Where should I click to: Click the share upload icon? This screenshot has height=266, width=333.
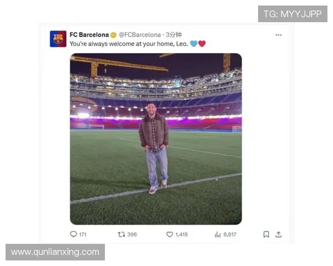[279, 234]
